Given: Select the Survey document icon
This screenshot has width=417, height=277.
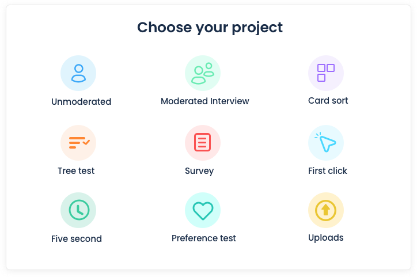Looking at the screenshot, I should point(203,143).
